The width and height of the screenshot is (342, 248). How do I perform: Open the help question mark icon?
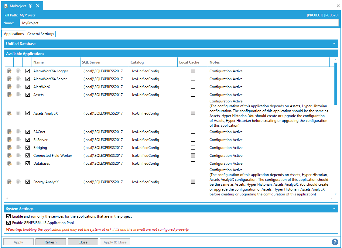pyautogui.click(x=335, y=242)
